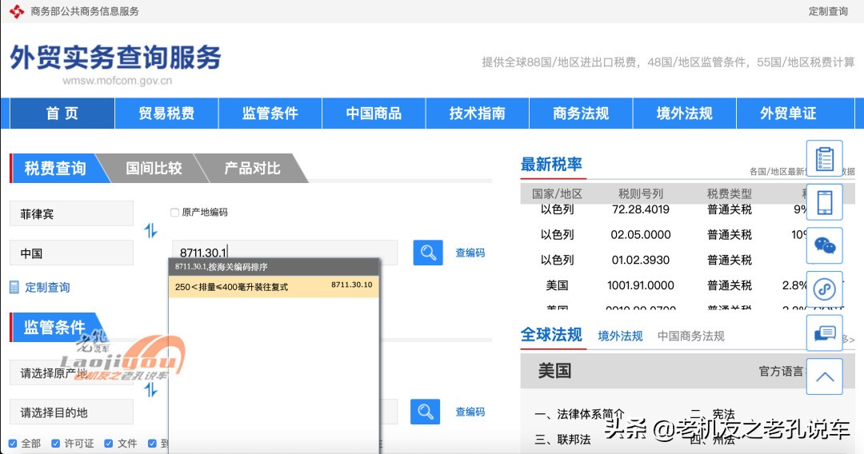The width and height of the screenshot is (864, 454).
Task: Open the mobile phone floating icon
Action: click(824, 202)
